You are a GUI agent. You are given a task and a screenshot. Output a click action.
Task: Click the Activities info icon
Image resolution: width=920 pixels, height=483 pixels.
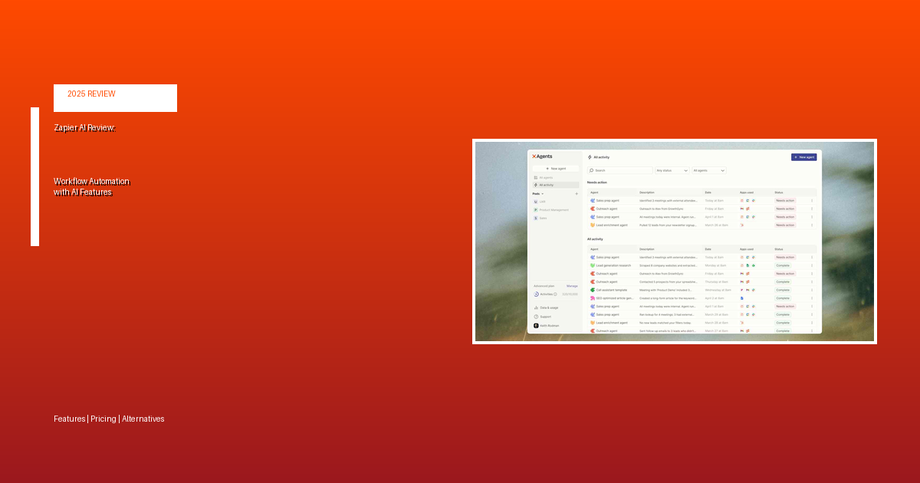coord(555,294)
